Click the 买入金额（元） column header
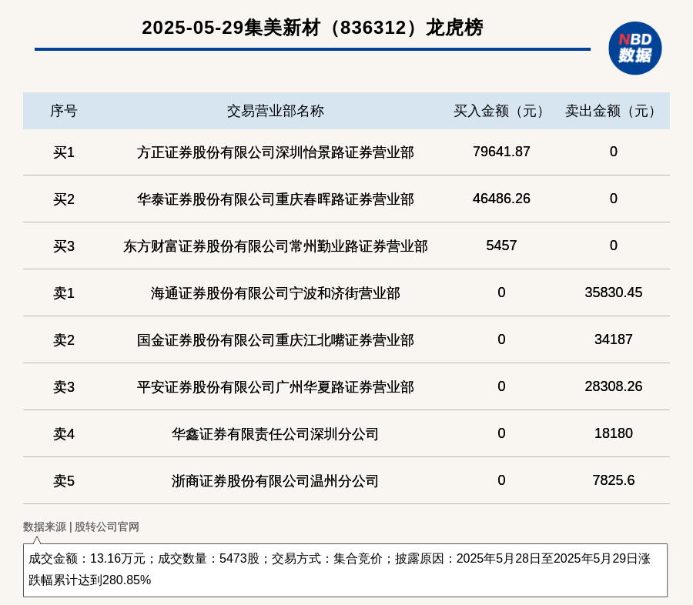 (x=501, y=111)
